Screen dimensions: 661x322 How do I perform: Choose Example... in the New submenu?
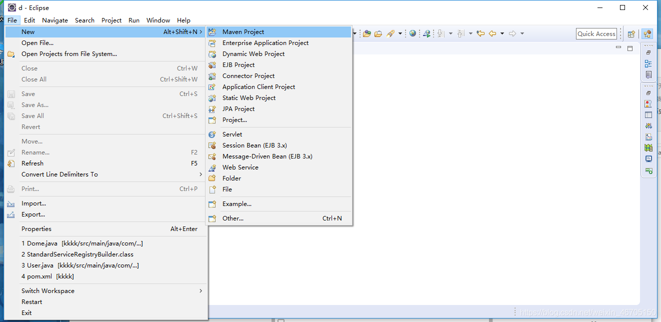pyautogui.click(x=279, y=204)
